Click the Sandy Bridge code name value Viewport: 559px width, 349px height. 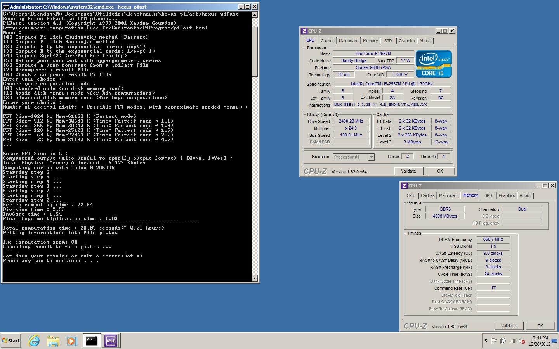pyautogui.click(x=354, y=60)
